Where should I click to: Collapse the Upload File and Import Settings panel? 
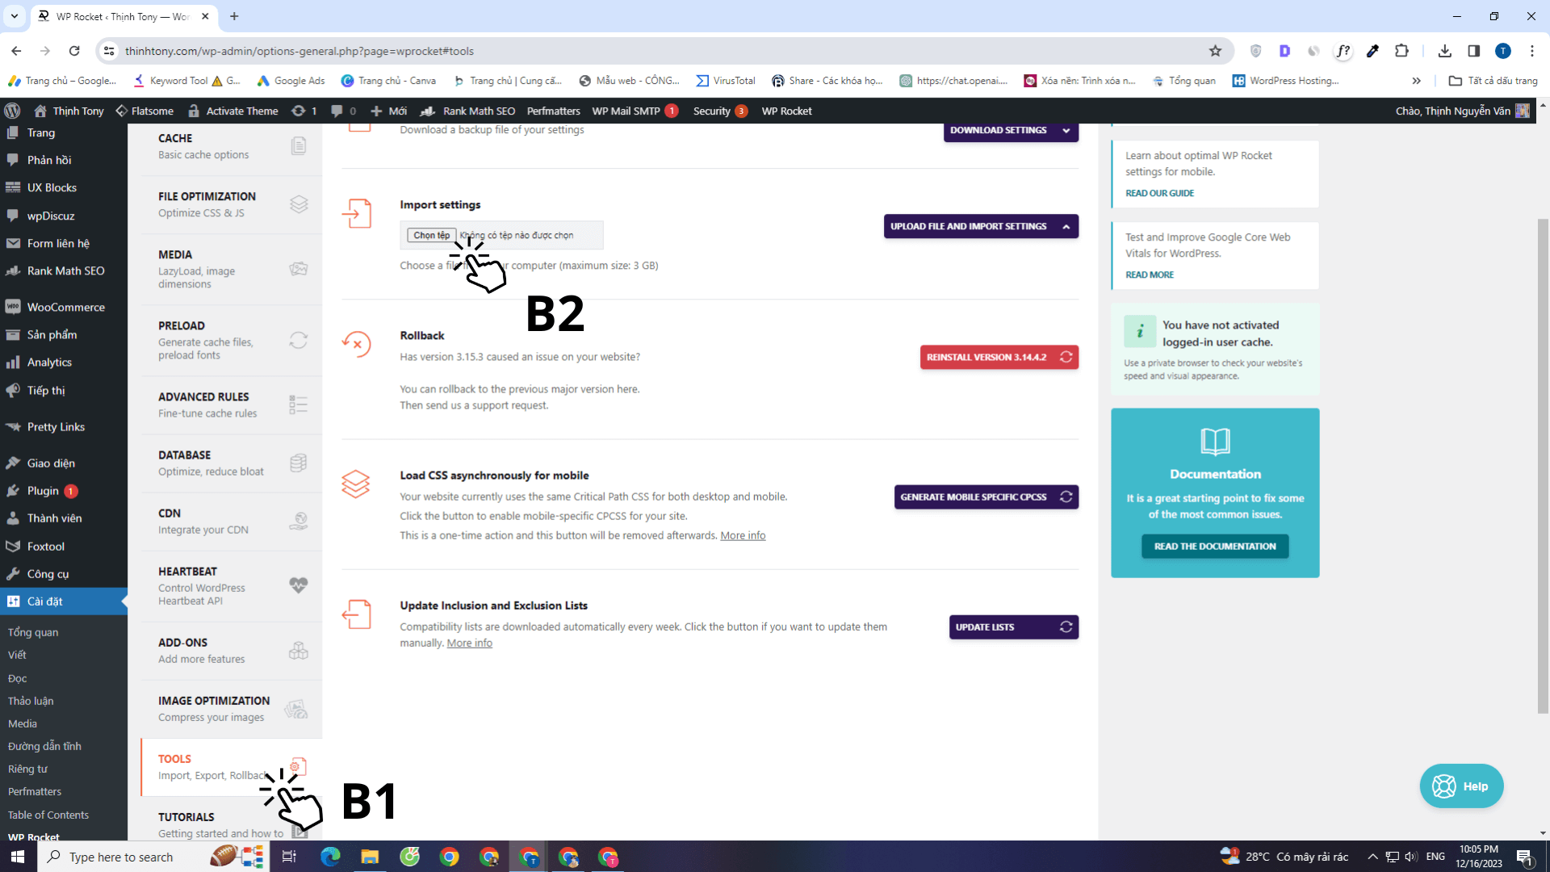(1066, 226)
